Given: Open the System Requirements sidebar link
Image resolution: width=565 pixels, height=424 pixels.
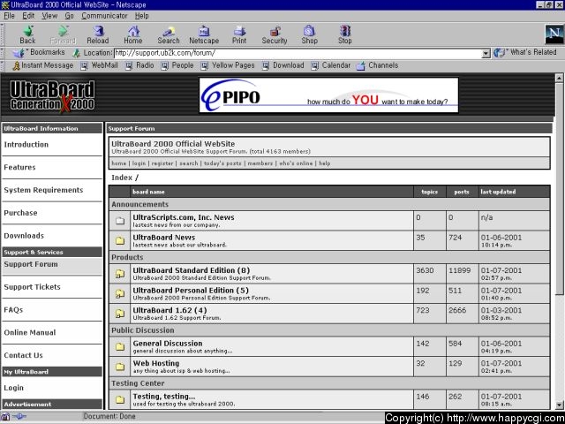Looking at the screenshot, I should 43,190.
